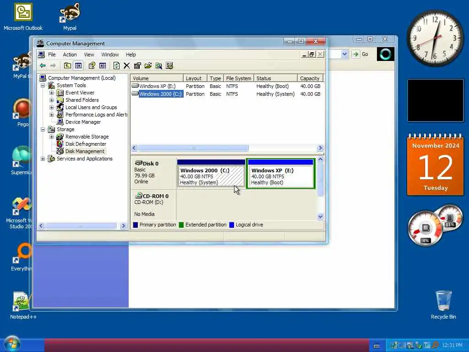Click the console tree scroll left arrow

click(41, 226)
